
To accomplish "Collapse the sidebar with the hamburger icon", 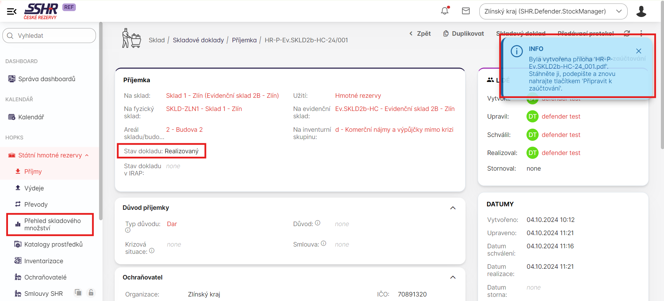I will point(11,11).
